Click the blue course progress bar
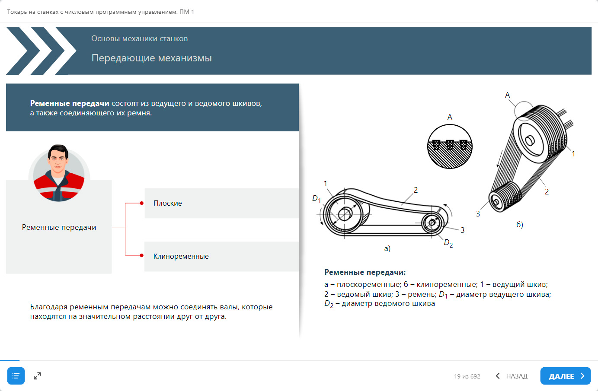Image resolution: width=598 pixels, height=391 pixels. 10,360
